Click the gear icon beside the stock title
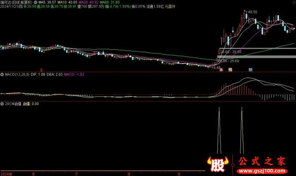The width and height of the screenshot is (296, 176). tap(36, 2)
